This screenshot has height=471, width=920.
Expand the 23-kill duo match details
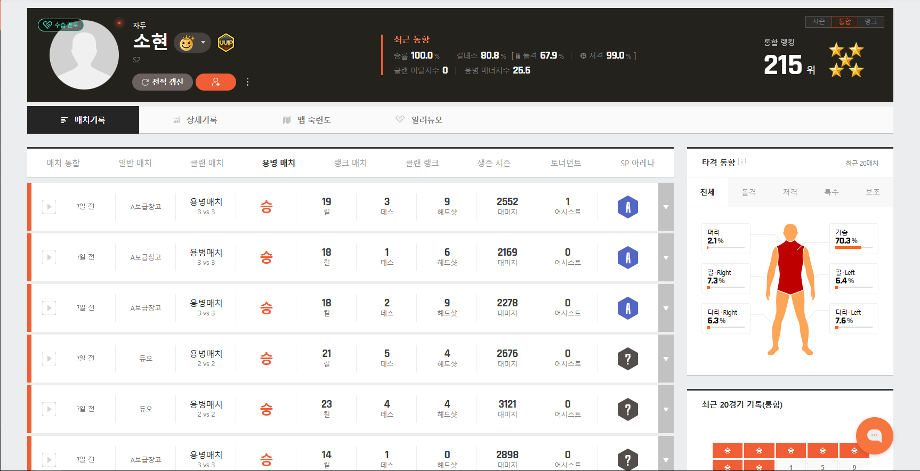pyautogui.click(x=666, y=410)
